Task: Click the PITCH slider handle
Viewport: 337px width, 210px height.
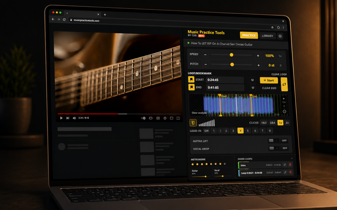Action: tap(232, 65)
